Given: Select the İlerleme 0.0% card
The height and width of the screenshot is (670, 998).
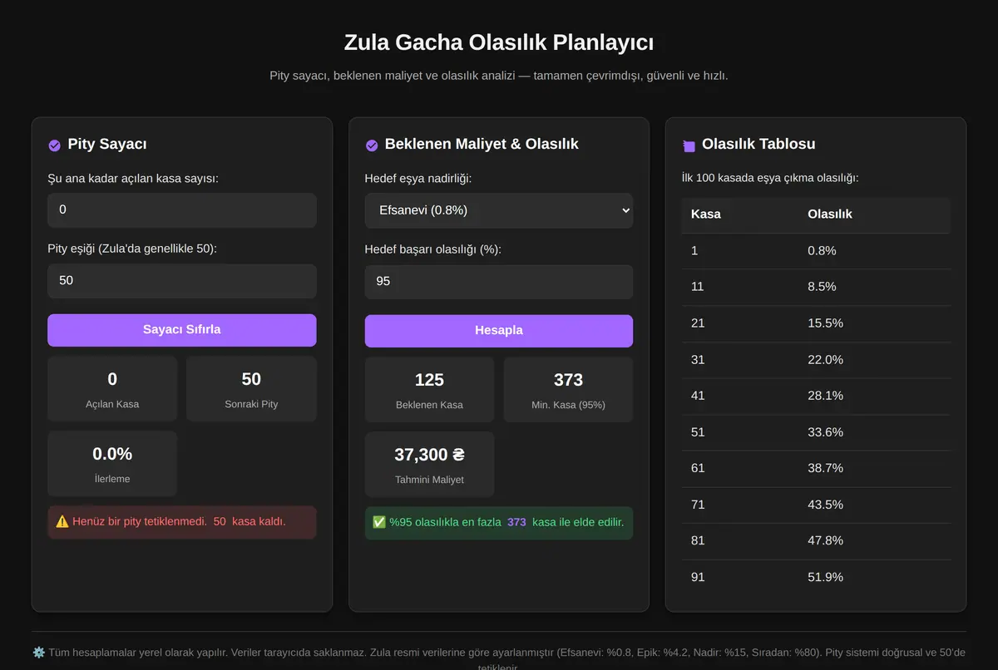Looking at the screenshot, I should click(112, 464).
